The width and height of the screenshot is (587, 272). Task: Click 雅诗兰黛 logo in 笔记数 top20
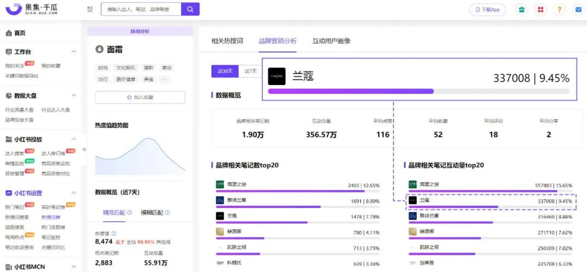coord(220,200)
